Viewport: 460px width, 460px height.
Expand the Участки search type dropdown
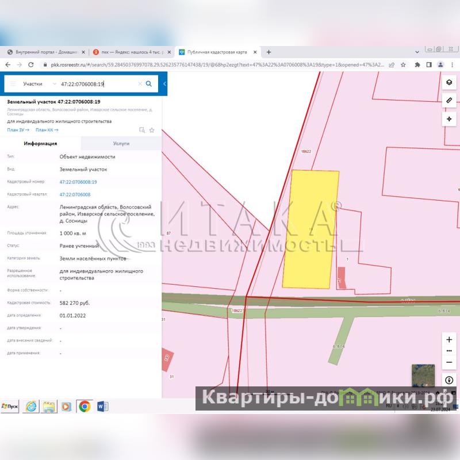click(x=54, y=84)
